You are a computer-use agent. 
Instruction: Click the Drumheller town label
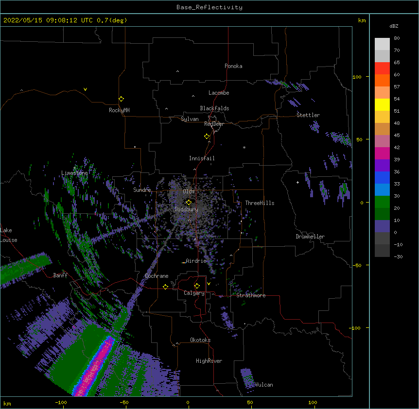coord(310,237)
